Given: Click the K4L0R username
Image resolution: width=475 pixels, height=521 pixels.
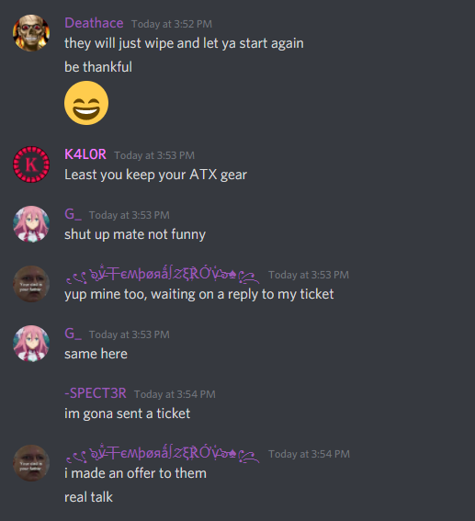Looking at the screenshot, I should [x=85, y=154].
